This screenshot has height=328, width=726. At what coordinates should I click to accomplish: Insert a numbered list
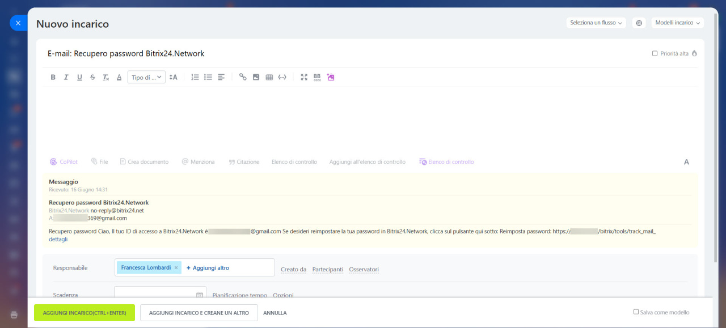coord(195,77)
